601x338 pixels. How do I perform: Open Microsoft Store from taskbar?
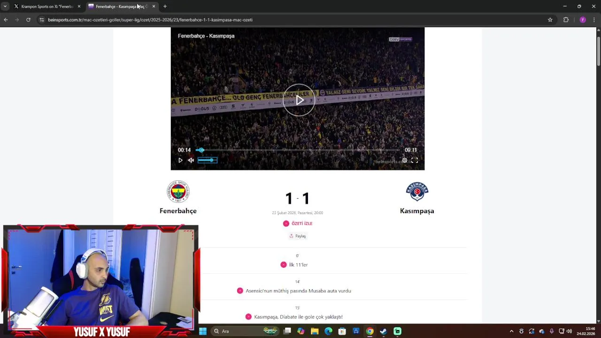pos(342,331)
